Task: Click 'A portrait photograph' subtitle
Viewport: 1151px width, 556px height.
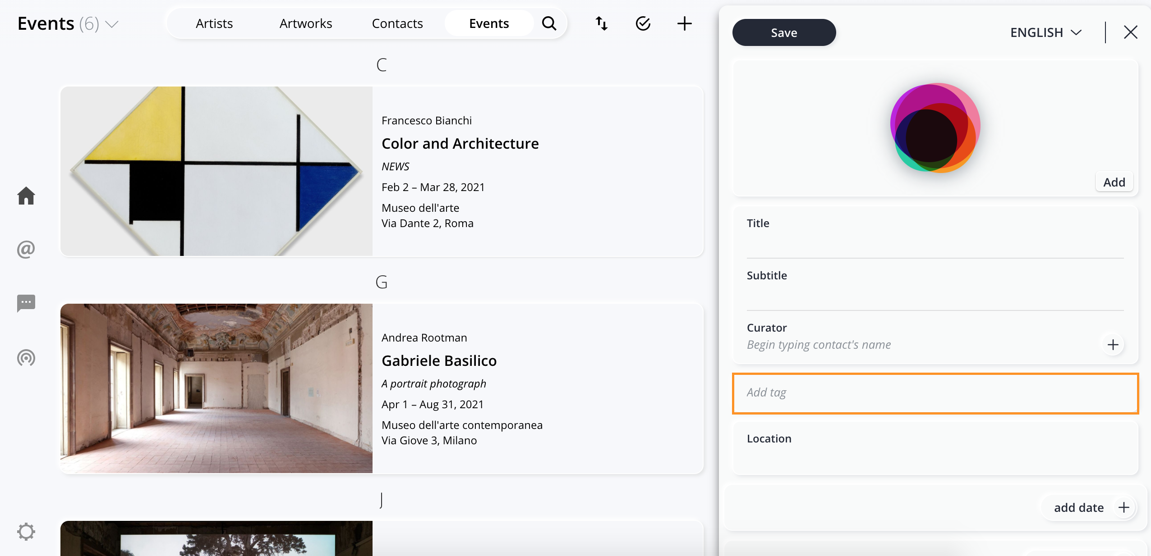Action: pos(434,383)
